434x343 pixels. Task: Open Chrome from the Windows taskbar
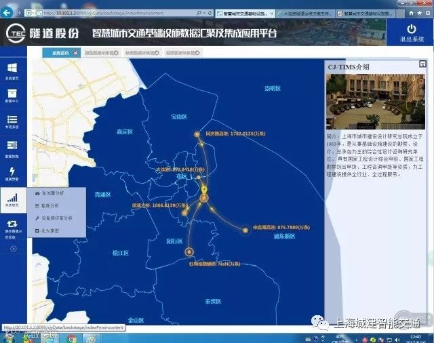point(71,338)
